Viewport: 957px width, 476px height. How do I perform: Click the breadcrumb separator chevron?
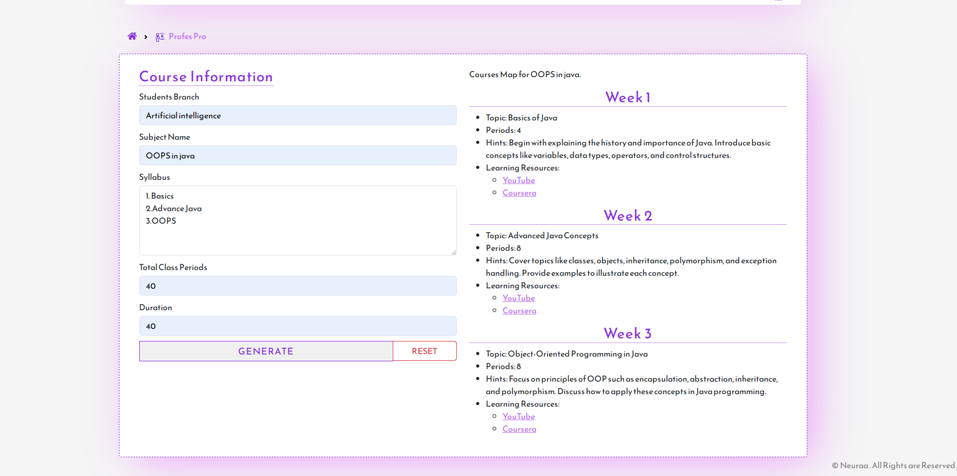pyautogui.click(x=146, y=37)
